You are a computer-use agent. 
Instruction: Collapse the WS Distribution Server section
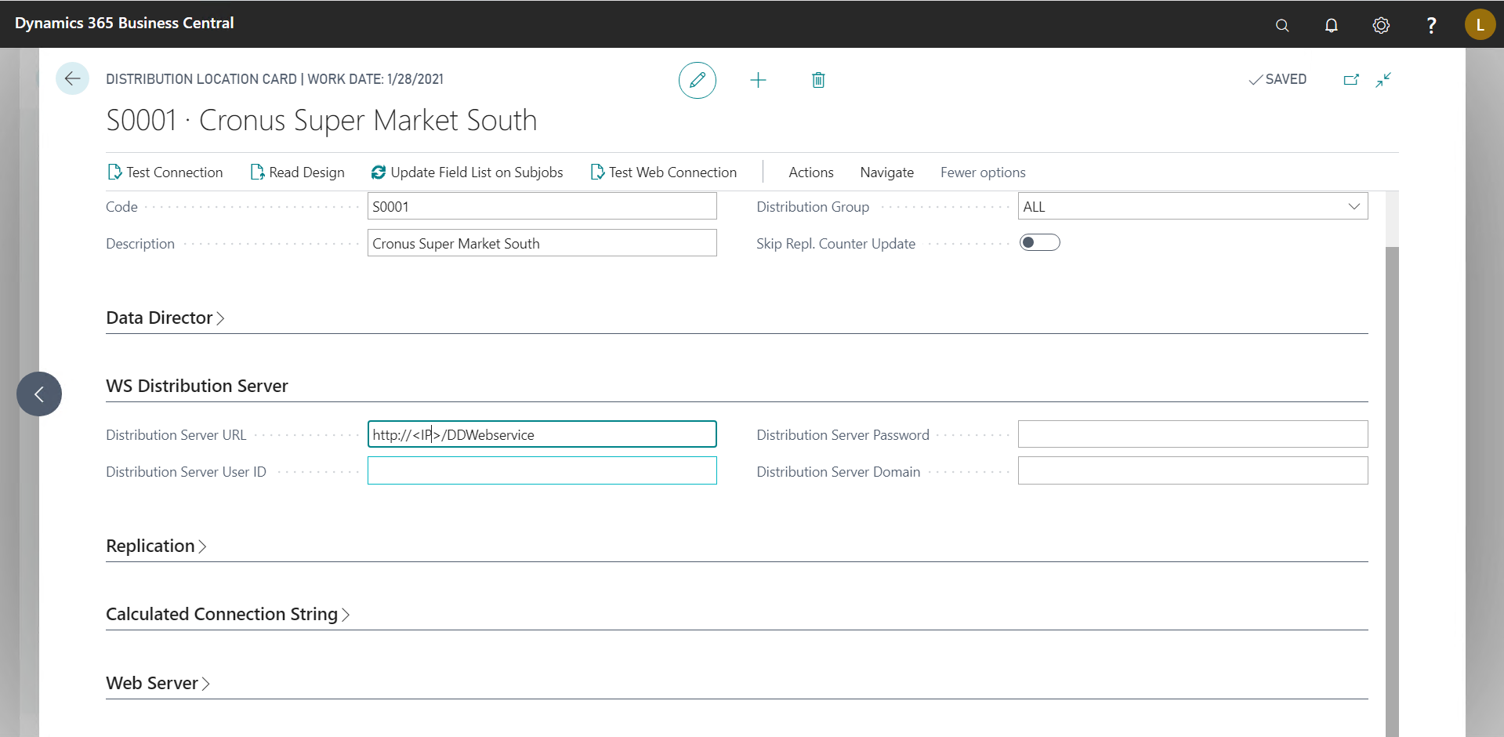pos(197,386)
